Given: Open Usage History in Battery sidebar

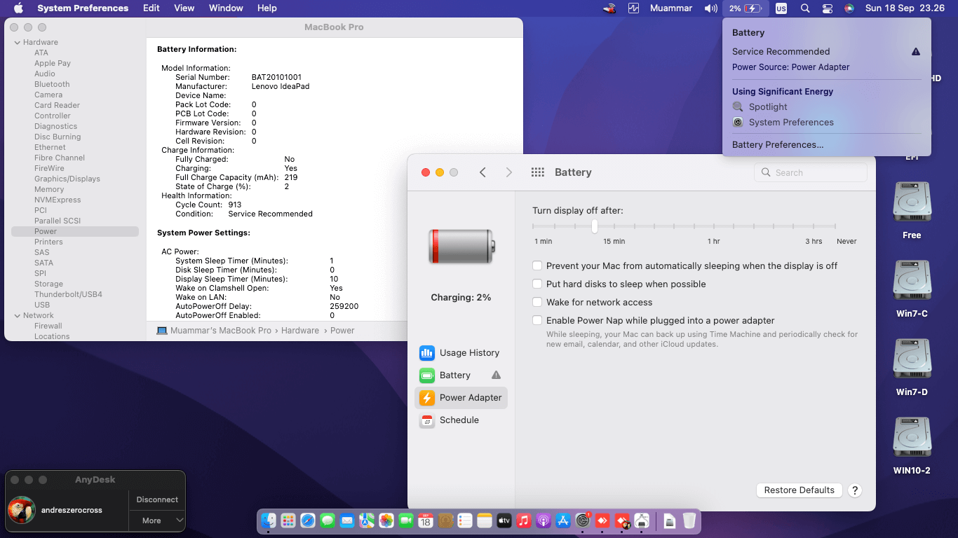Looking at the screenshot, I should [x=460, y=353].
